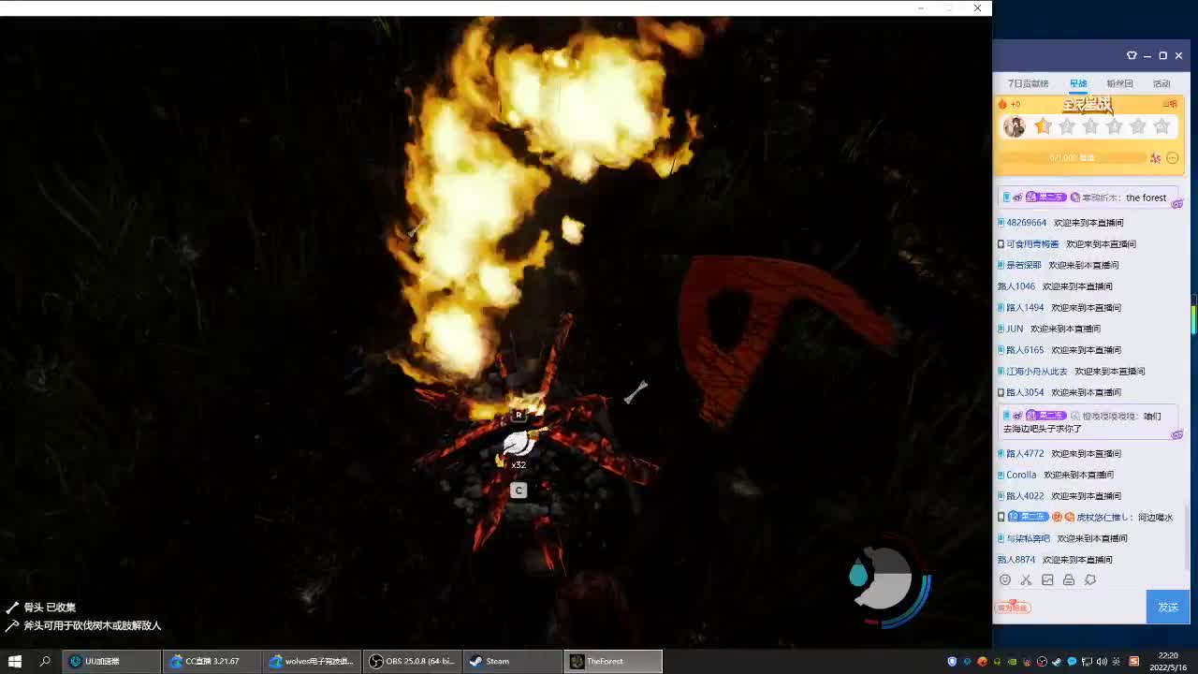The height and width of the screenshot is (674, 1198).
Task: Click the flame points icon in banner
Action: click(x=1002, y=104)
